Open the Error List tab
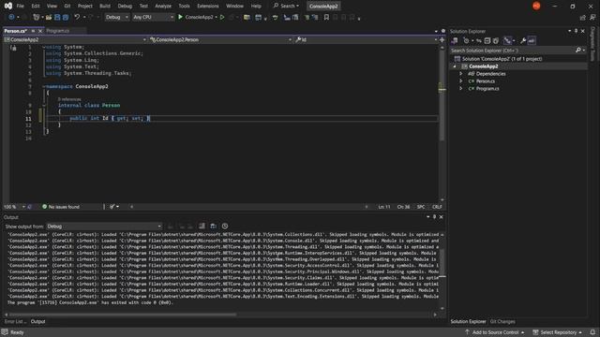The height and width of the screenshot is (337, 600). click(x=16, y=322)
